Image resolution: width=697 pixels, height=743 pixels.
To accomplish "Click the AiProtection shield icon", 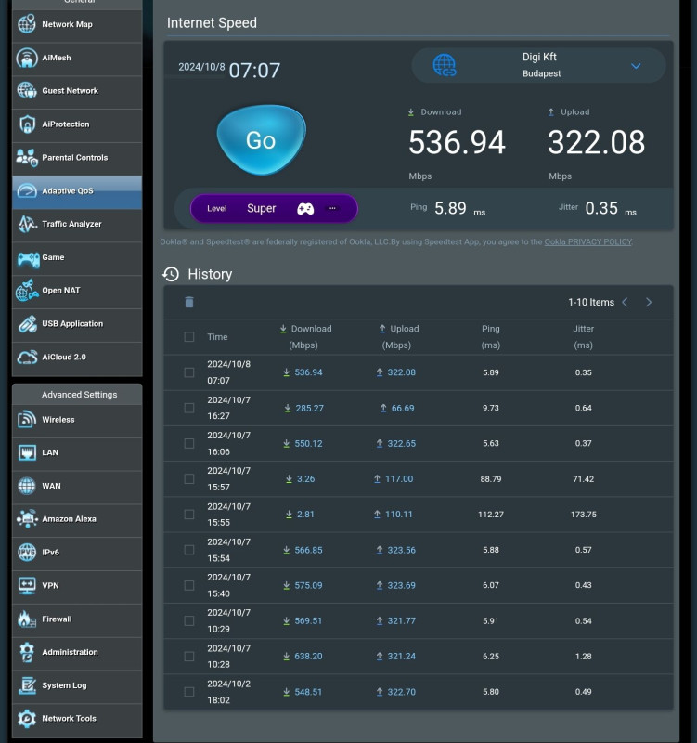I will pyautogui.click(x=27, y=124).
